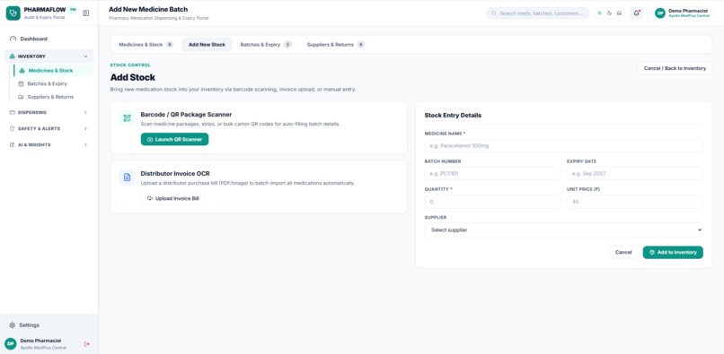Open Suppliers & Returns in sidebar

[53, 97]
